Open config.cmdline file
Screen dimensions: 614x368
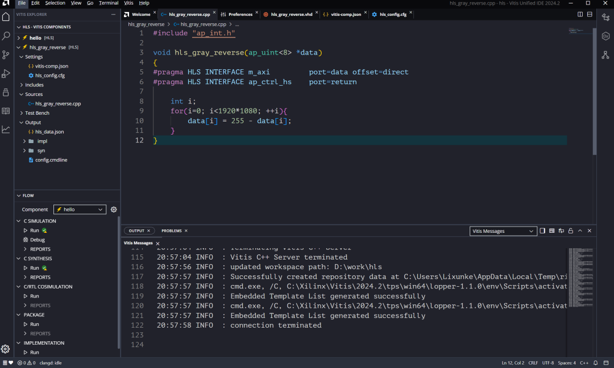(51, 160)
